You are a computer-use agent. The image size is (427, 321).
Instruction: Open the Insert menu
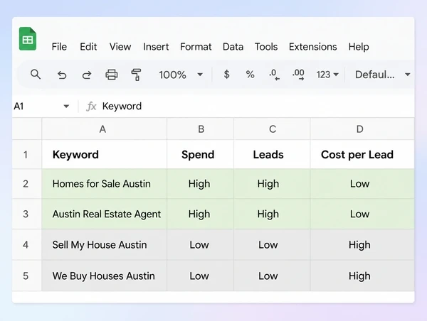point(156,47)
